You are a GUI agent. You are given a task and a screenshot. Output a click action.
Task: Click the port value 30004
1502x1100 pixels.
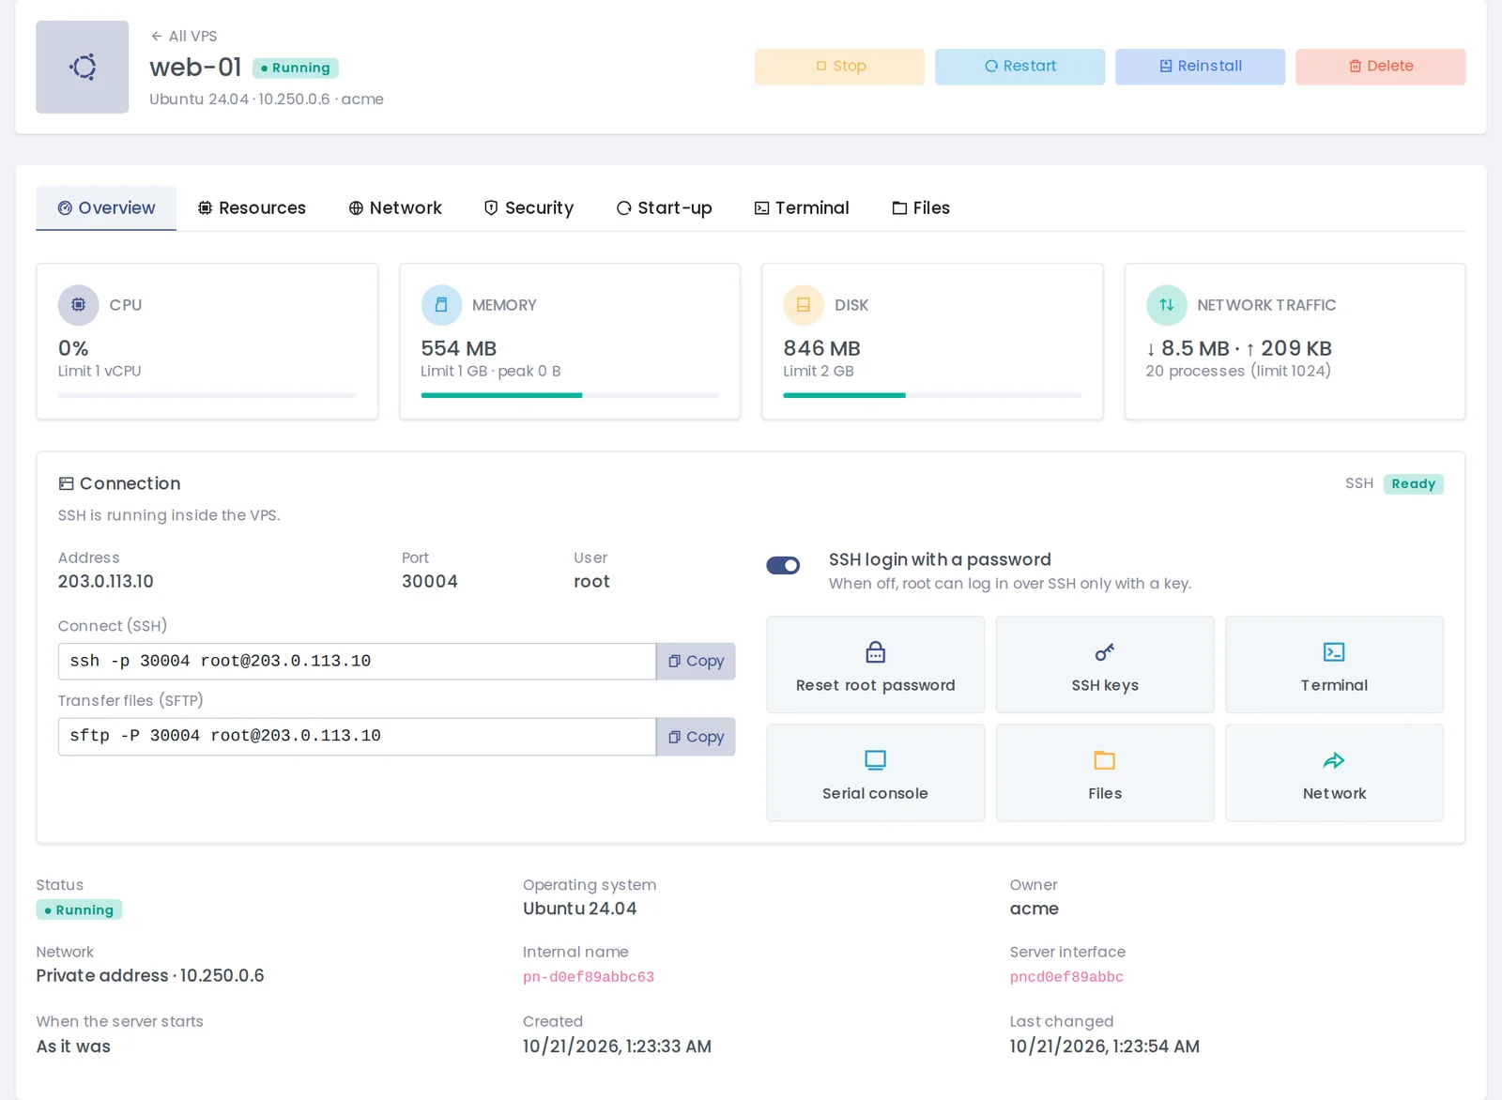coord(430,581)
